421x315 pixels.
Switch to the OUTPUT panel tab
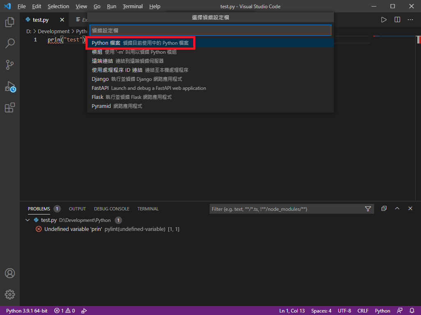[x=77, y=209]
